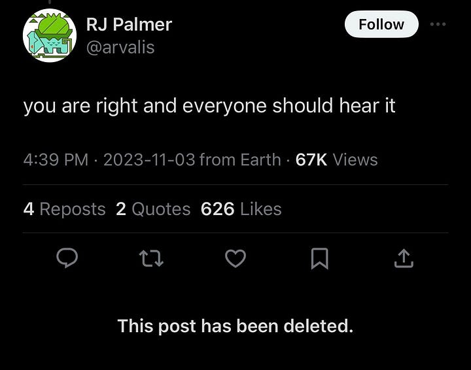Click the thread connector line above the avatar
Image resolution: width=471 pixels, height=370 pixels.
(x=50, y=2)
